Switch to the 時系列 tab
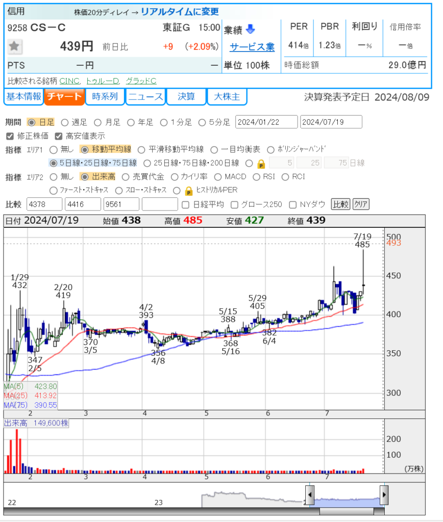443x522 pixels. point(105,97)
